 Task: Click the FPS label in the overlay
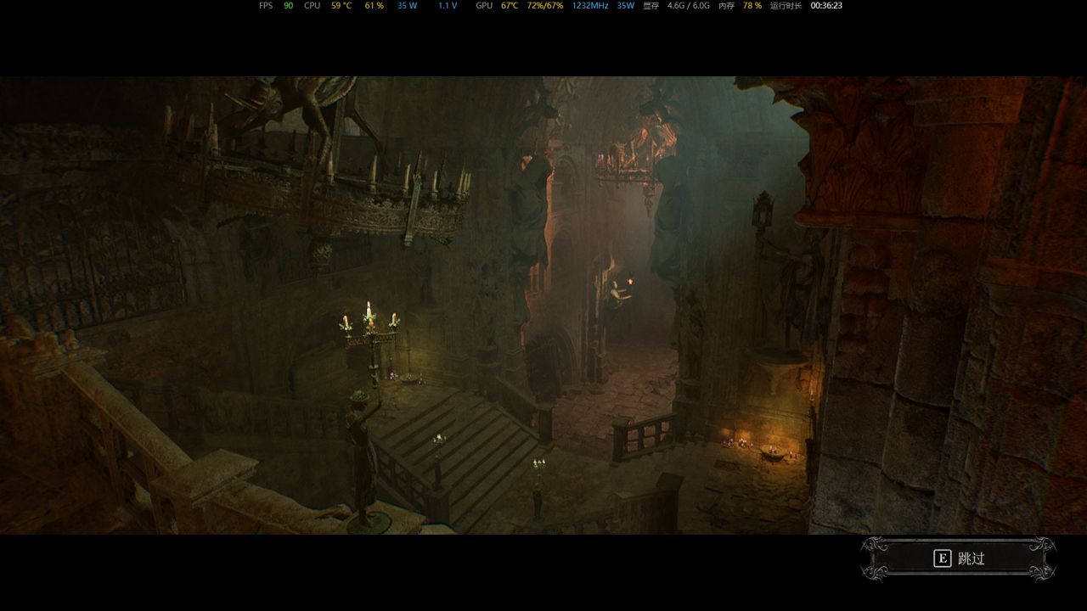[x=266, y=6]
